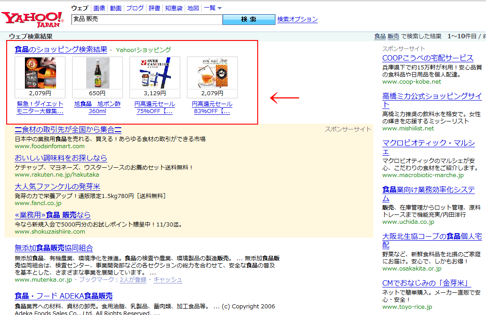
Task: Open the 2人が登録 bookmark link
Action: [x=133, y=280]
